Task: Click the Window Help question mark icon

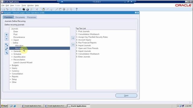Action: (x=77, y=9)
